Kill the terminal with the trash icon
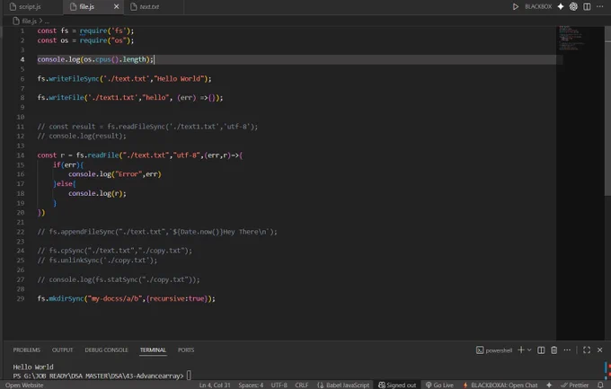Viewport: 611px width, 389px height. point(553,350)
